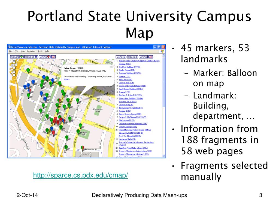This screenshot has height=209, width=279.
Task: Open the School of Business Administration link
Action: (135, 151)
